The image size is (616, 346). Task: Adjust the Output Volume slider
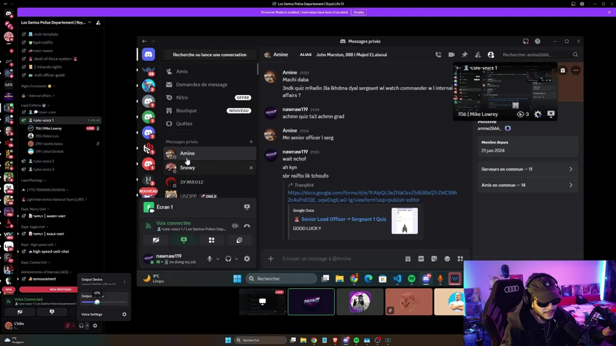104,302
